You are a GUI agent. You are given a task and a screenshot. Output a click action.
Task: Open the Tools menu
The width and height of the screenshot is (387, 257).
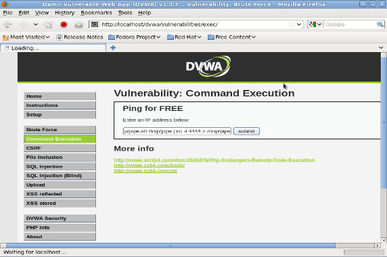[x=125, y=13]
